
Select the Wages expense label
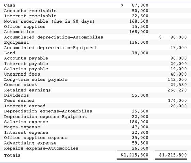pos(22,127)
